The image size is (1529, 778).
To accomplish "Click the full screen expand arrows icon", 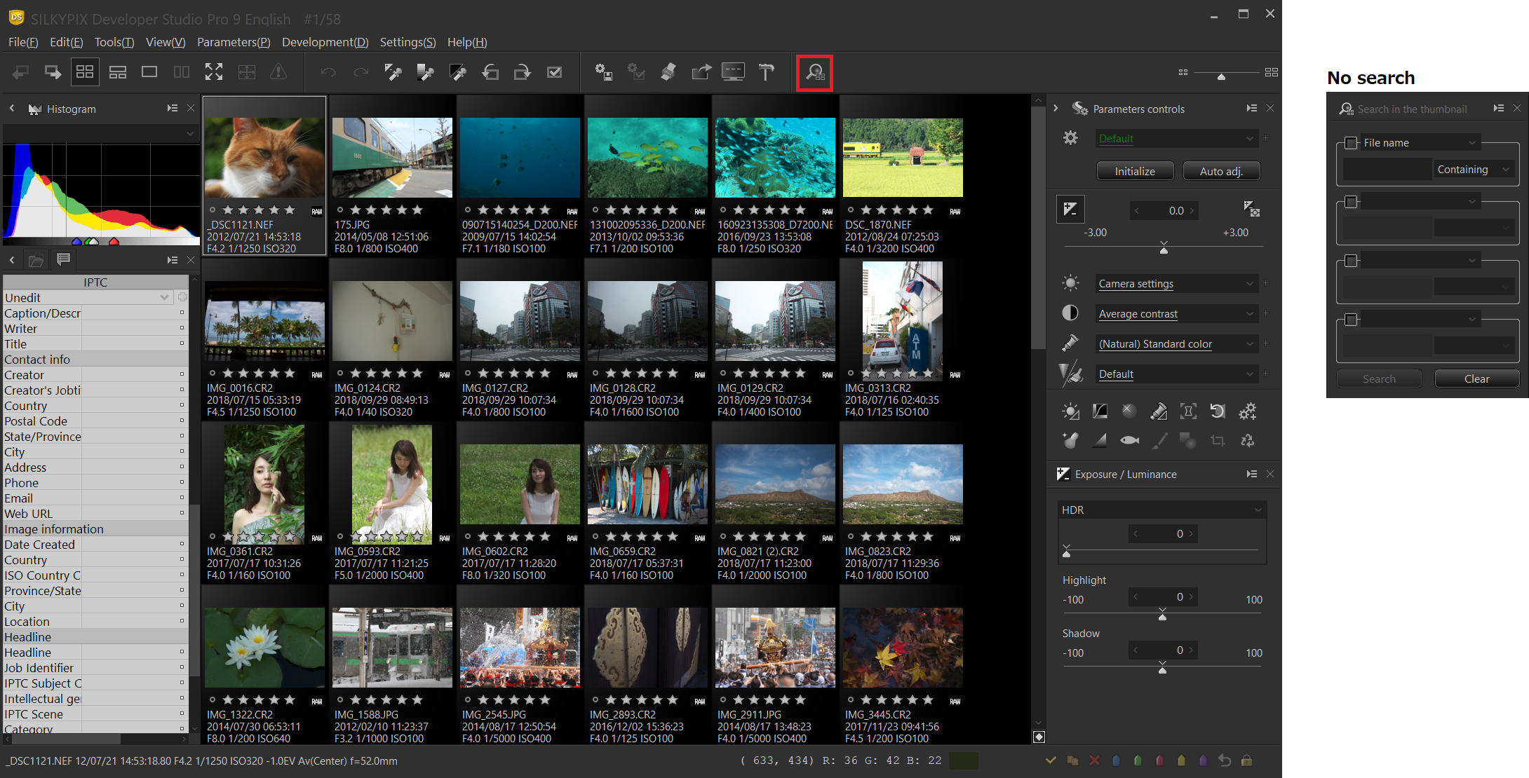I will coord(214,72).
